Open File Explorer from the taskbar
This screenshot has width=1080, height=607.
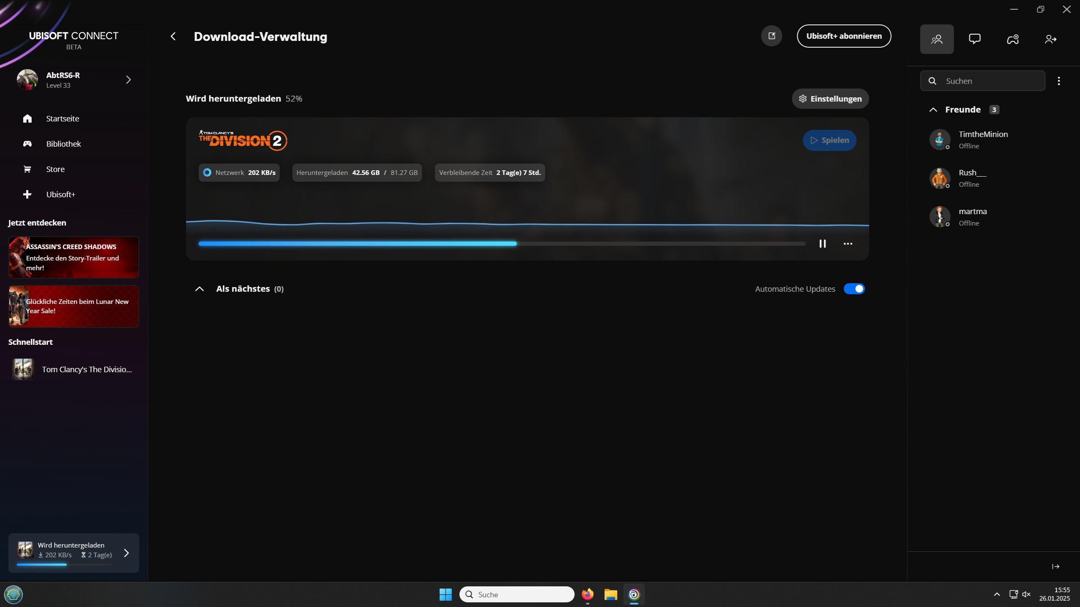[x=610, y=594]
